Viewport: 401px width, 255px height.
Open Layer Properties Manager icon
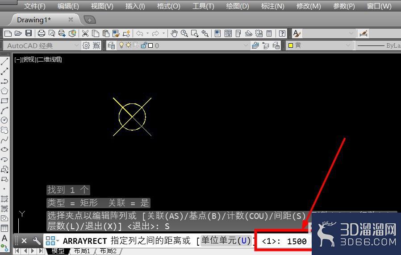pos(111,45)
